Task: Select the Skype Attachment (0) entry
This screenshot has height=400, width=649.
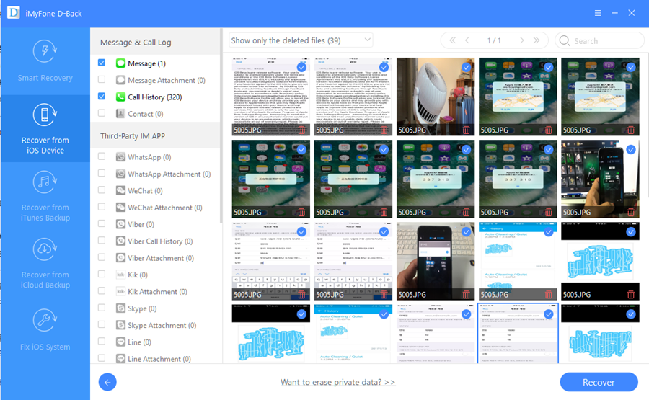Action: click(x=162, y=326)
